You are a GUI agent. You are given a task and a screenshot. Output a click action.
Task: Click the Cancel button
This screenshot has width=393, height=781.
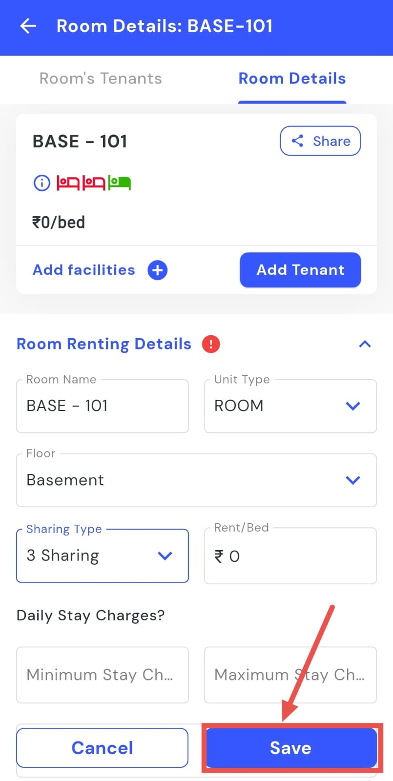tap(102, 748)
